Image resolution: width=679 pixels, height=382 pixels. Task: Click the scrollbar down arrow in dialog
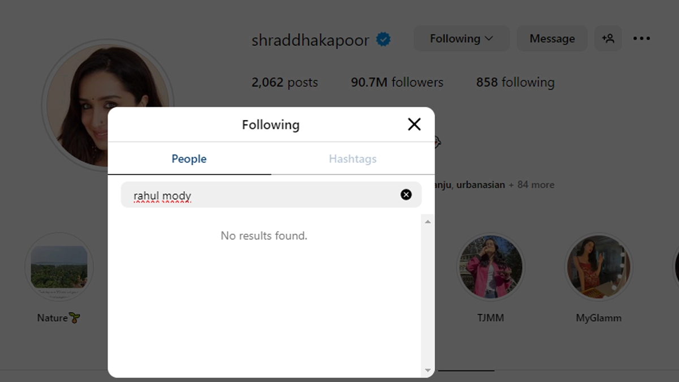428,371
